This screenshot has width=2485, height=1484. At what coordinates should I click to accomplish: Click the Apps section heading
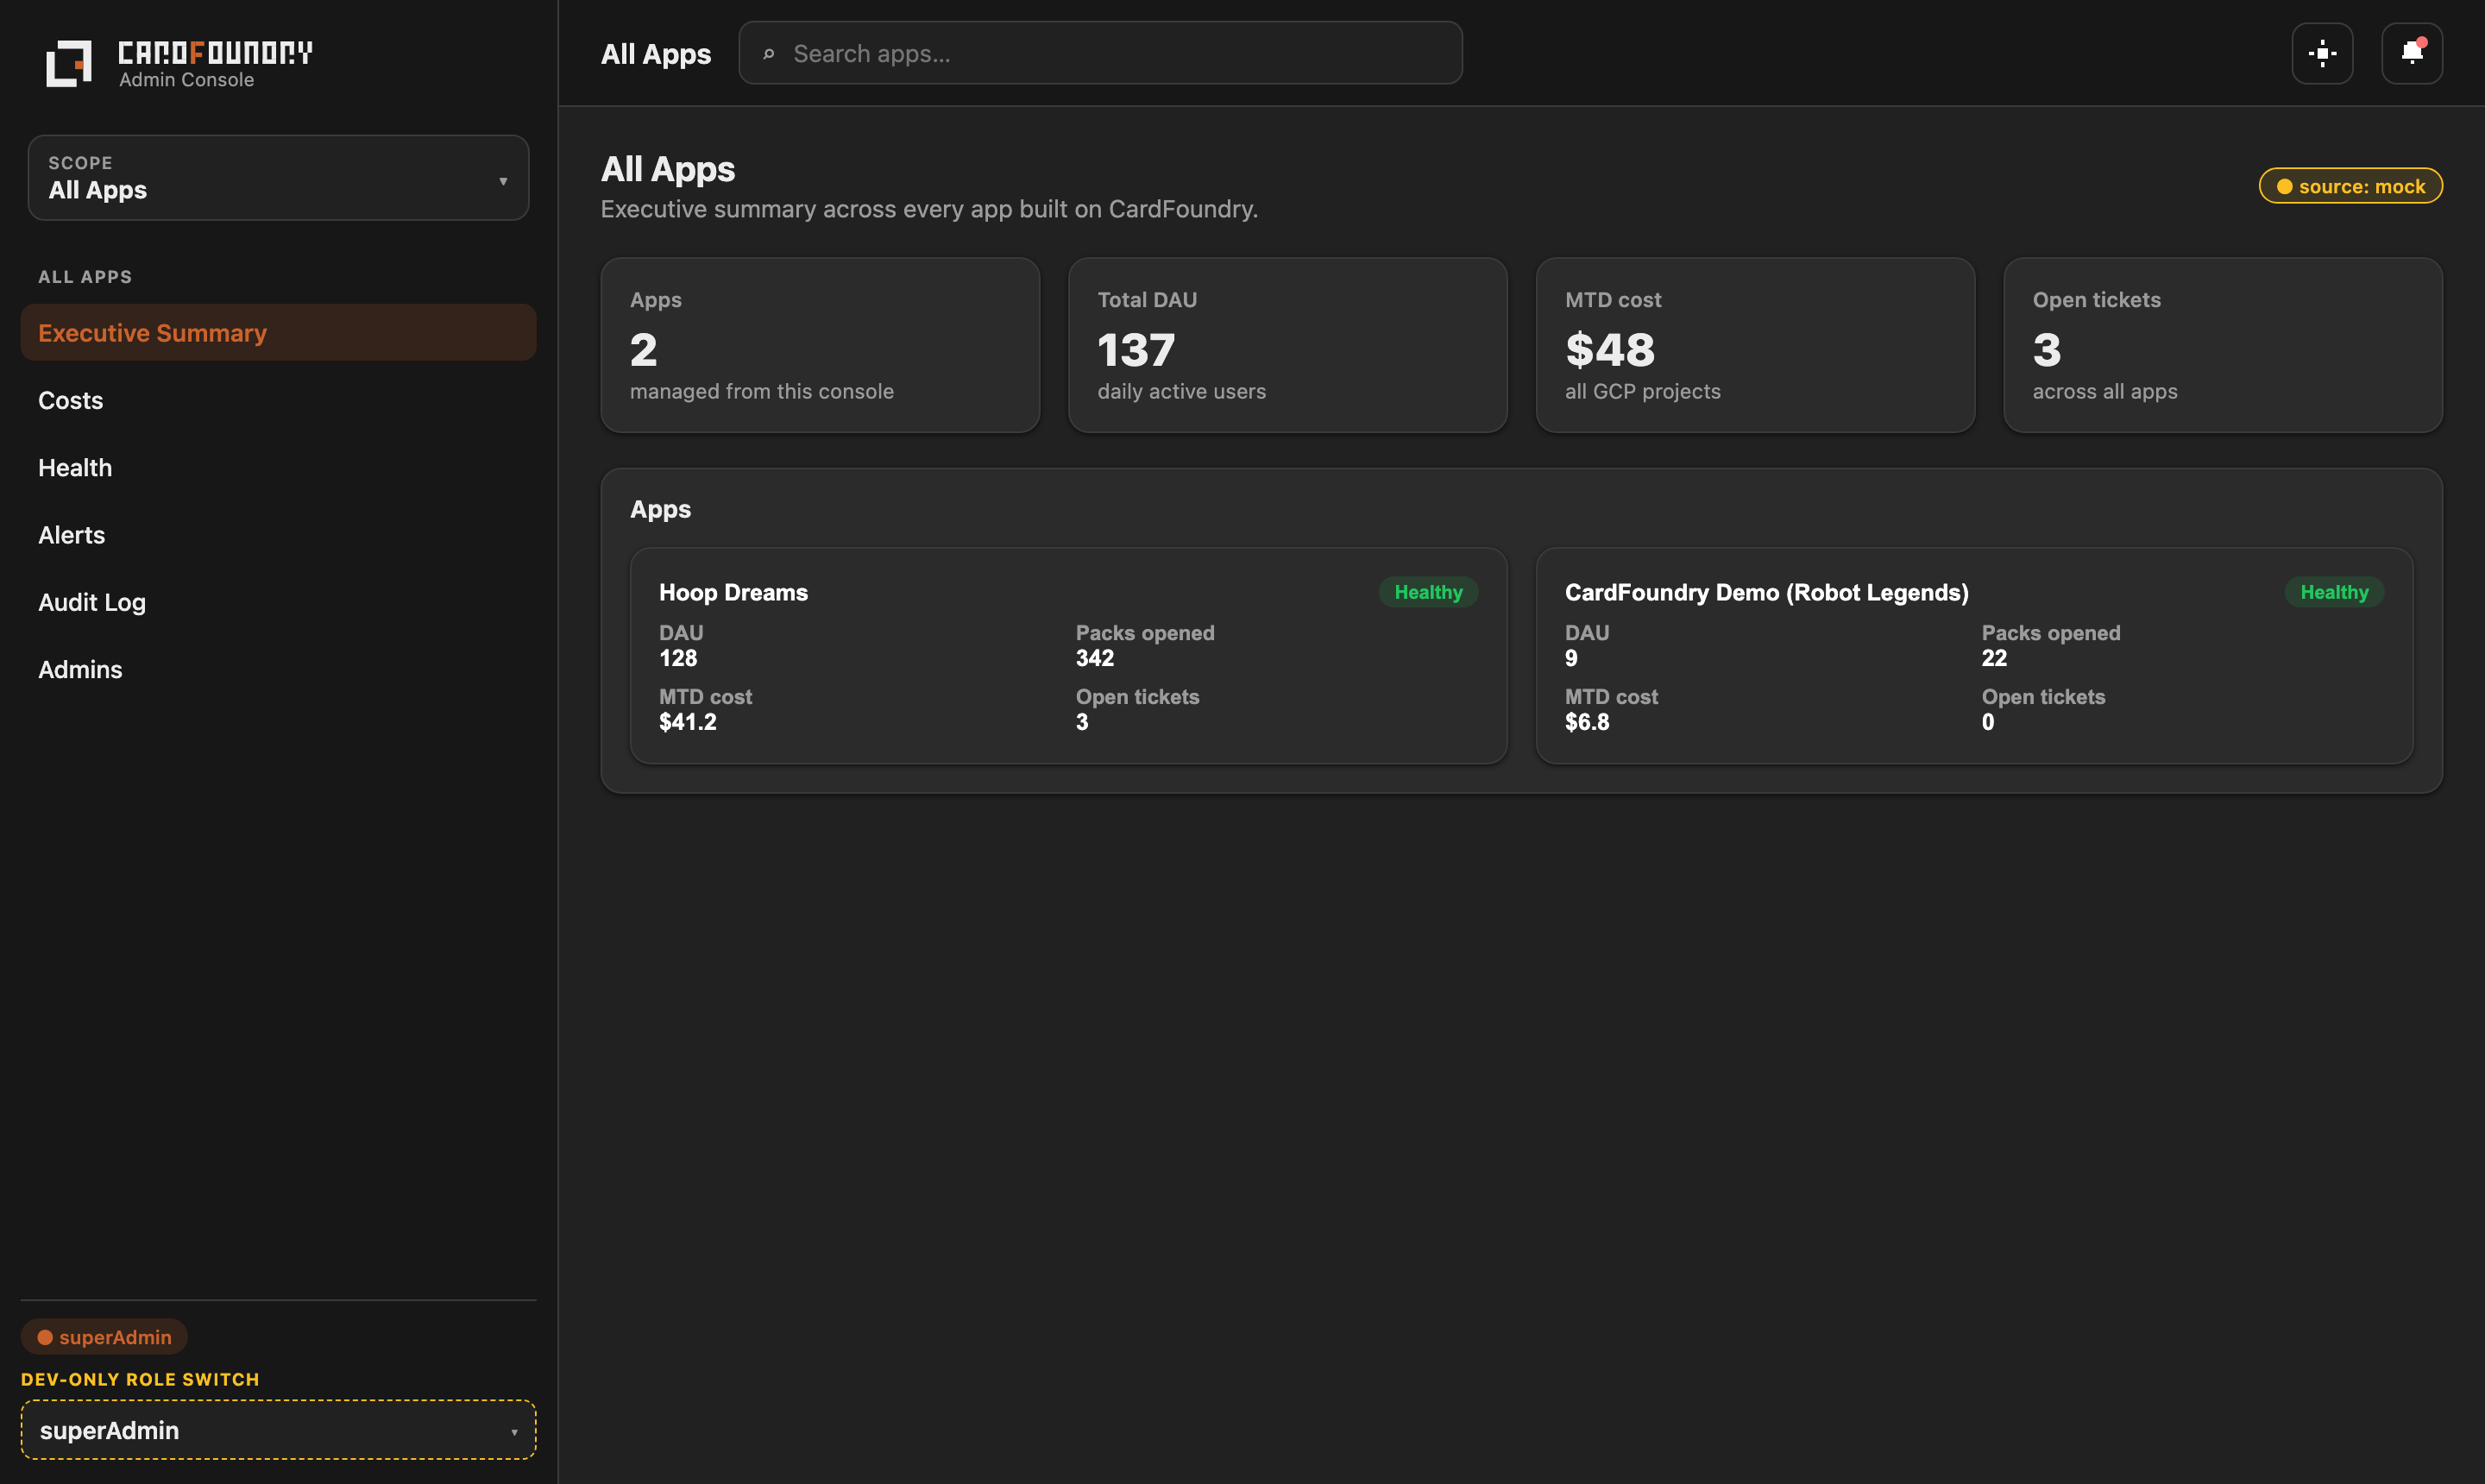[660, 509]
